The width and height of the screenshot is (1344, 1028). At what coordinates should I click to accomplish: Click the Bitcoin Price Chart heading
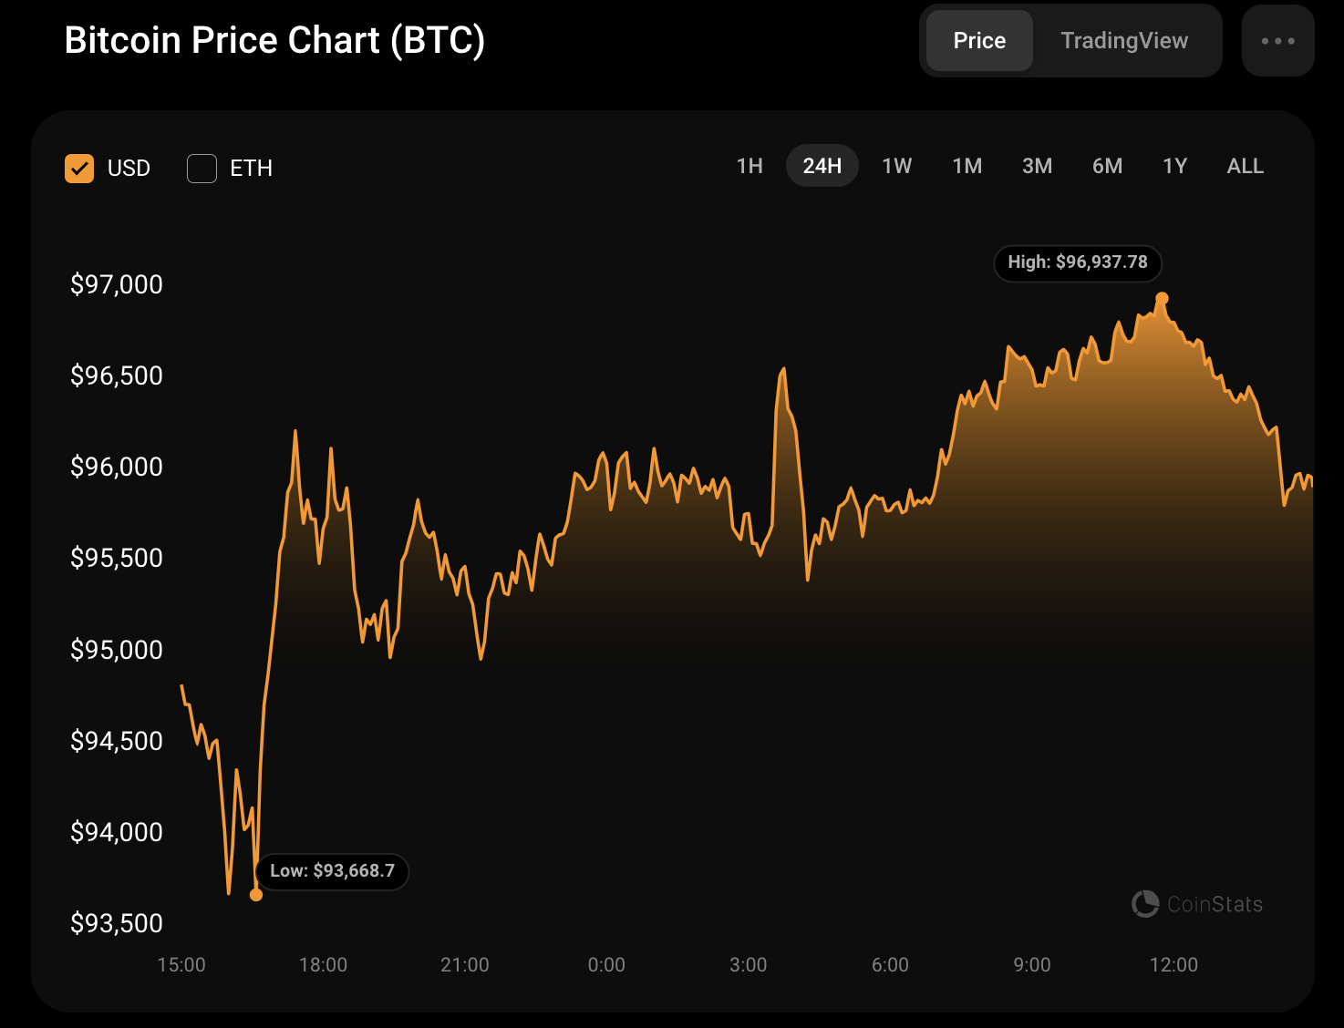274,41
